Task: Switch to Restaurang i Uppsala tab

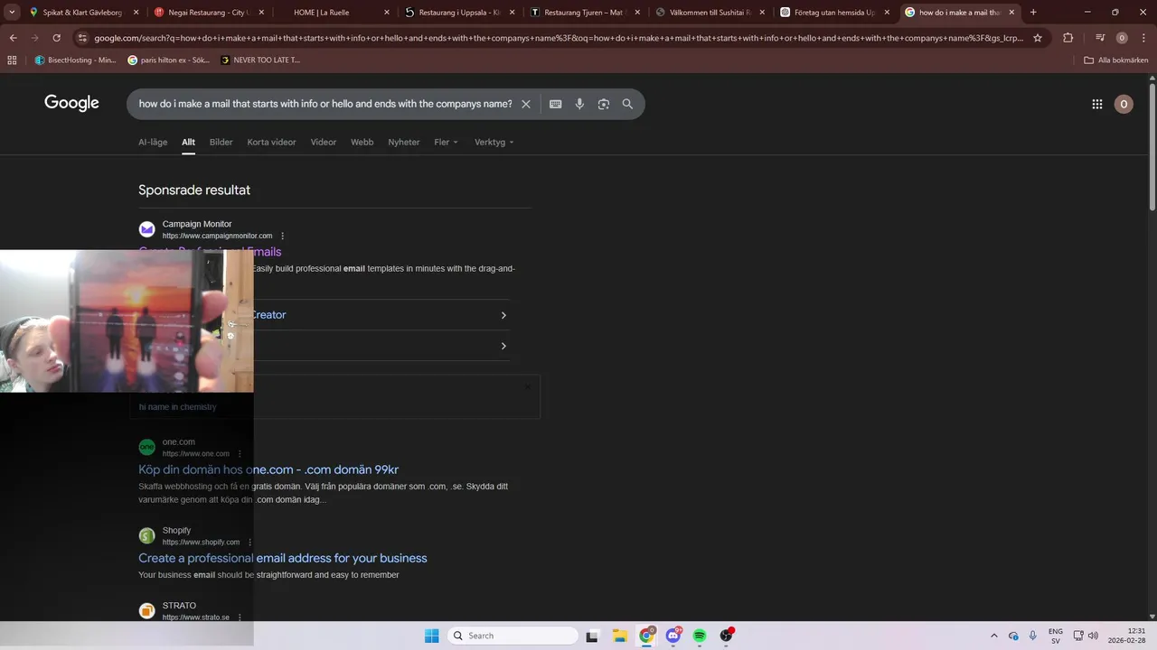Action: (x=459, y=13)
